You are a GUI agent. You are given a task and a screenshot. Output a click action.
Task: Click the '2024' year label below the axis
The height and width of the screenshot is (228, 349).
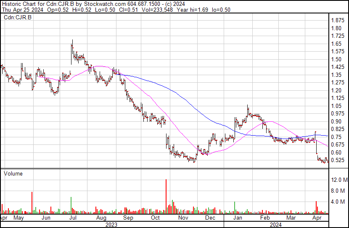(276, 225)
